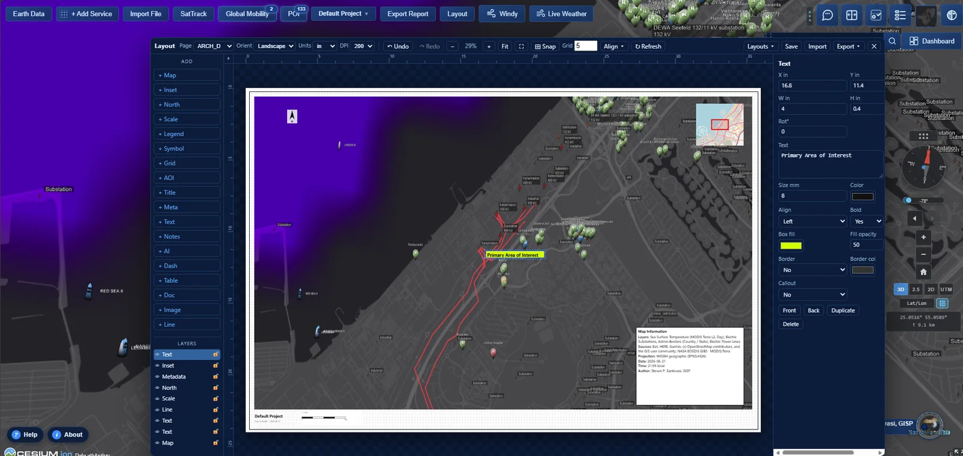Image resolution: width=963 pixels, height=456 pixels.
Task: Open the Page size ARCH_D dropdown
Action: click(x=214, y=46)
